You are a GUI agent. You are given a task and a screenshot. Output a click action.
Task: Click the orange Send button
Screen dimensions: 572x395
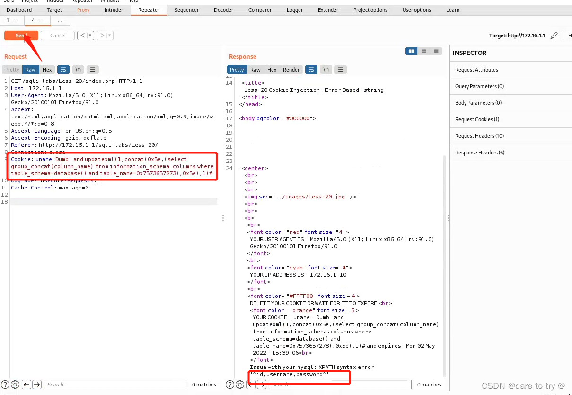click(x=21, y=36)
